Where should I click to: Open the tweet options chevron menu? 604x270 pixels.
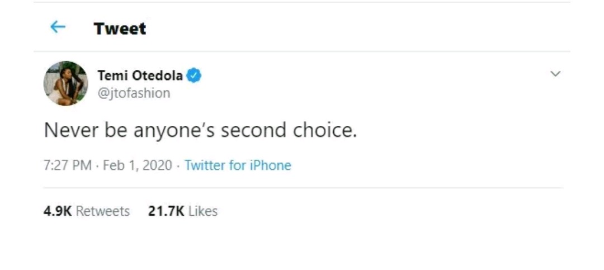[555, 74]
